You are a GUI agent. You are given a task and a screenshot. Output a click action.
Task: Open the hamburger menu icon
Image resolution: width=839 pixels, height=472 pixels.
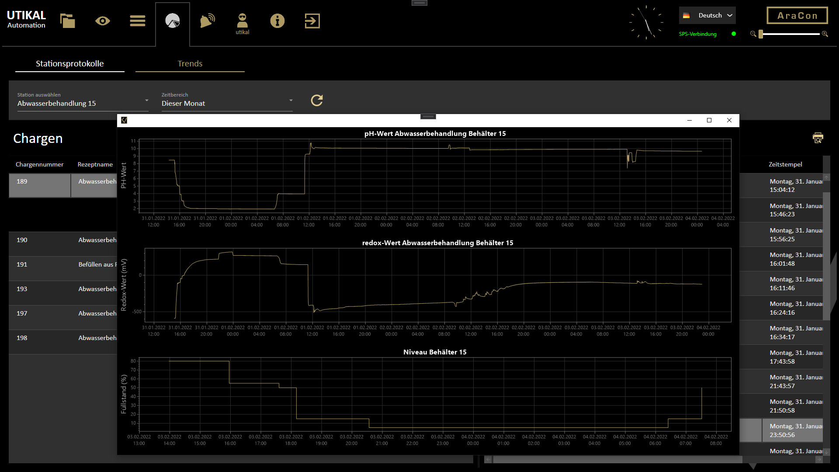click(x=137, y=21)
